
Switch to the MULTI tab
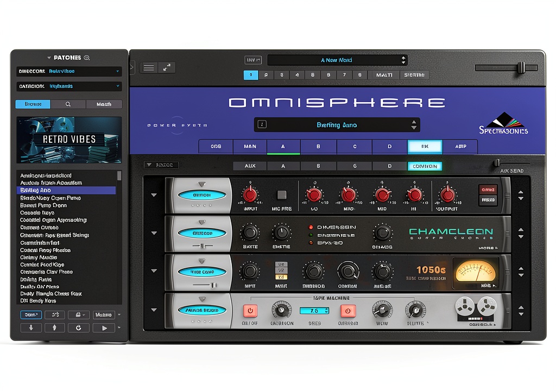[x=384, y=75]
